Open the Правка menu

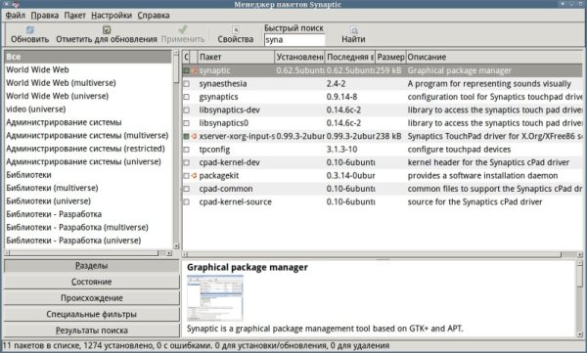pyautogui.click(x=45, y=16)
